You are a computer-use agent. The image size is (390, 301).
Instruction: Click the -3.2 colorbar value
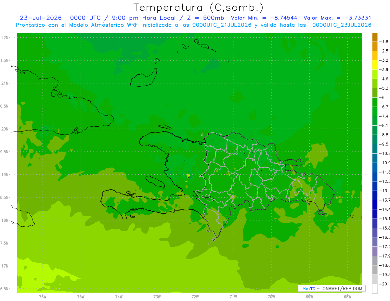tap(384, 60)
